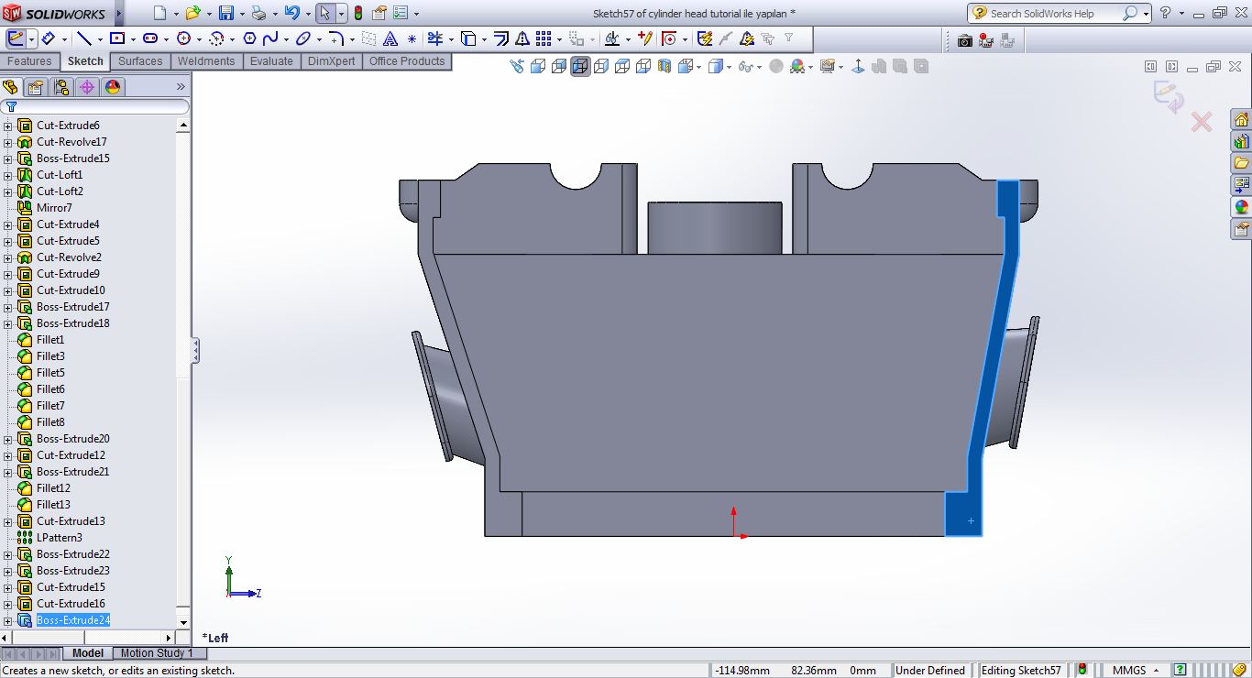Expand the Boss-Extrude24 feature node

click(x=7, y=621)
